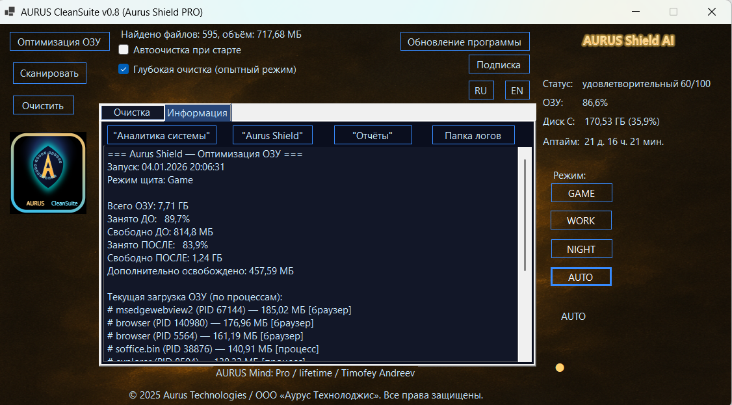Select the AUTO mode button
Viewport: 732px width, 405px height.
click(581, 277)
